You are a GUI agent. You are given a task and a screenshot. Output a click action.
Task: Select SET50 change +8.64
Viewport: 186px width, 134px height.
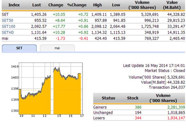click(60, 20)
